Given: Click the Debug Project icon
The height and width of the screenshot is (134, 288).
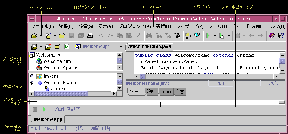Looking at the screenshot, I should coord(222,36).
